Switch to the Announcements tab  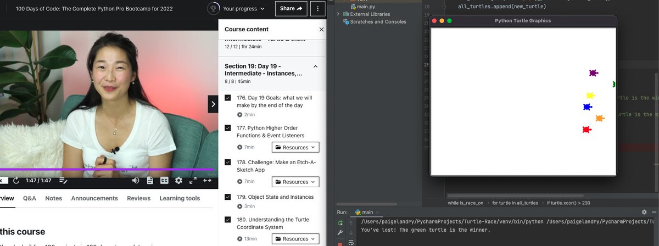(x=94, y=198)
